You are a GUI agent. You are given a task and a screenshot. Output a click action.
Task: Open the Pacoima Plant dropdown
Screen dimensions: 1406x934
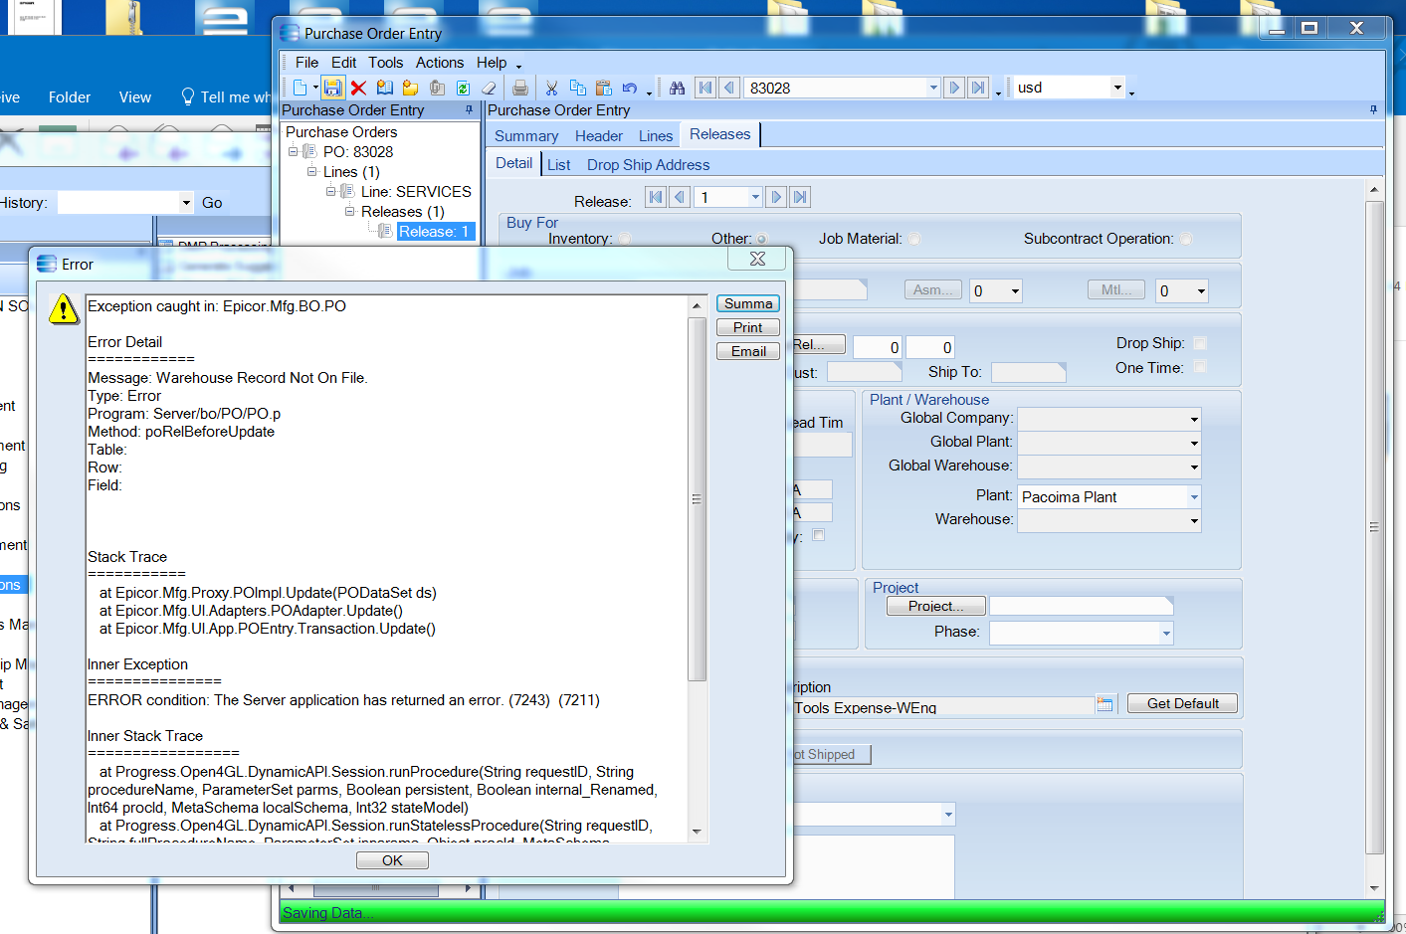1194,496
